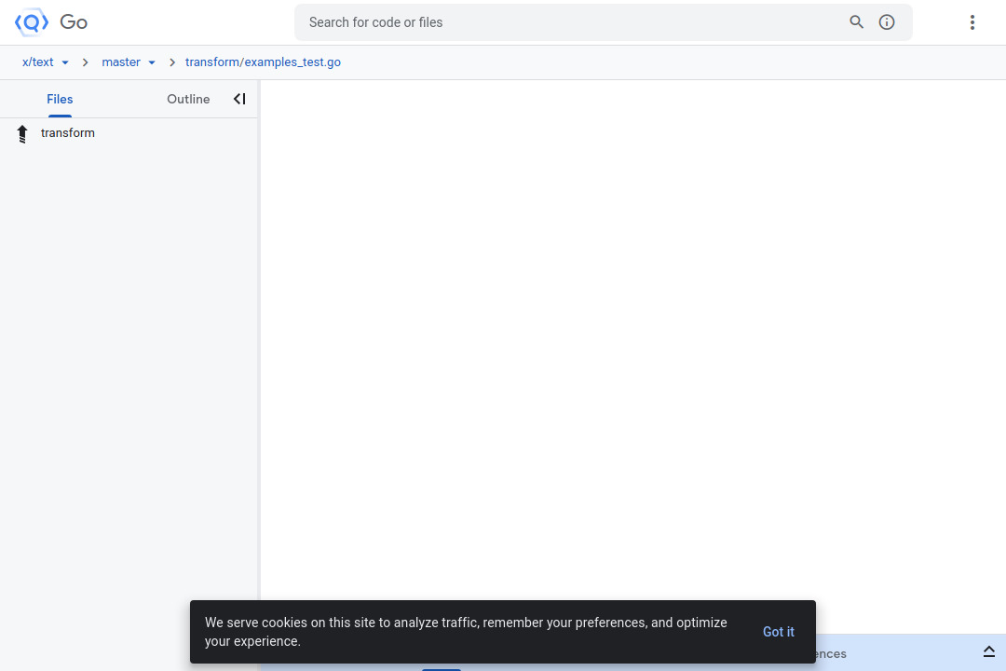Select the Files tab

point(60,99)
